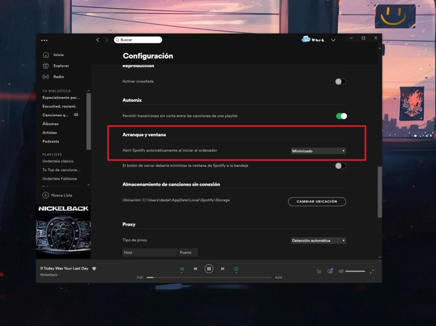This screenshot has width=436, height=326.
Task: Open Explorar in the sidebar
Action: click(x=61, y=66)
